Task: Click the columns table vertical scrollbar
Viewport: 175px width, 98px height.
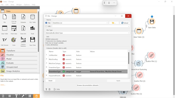Action: (129, 58)
